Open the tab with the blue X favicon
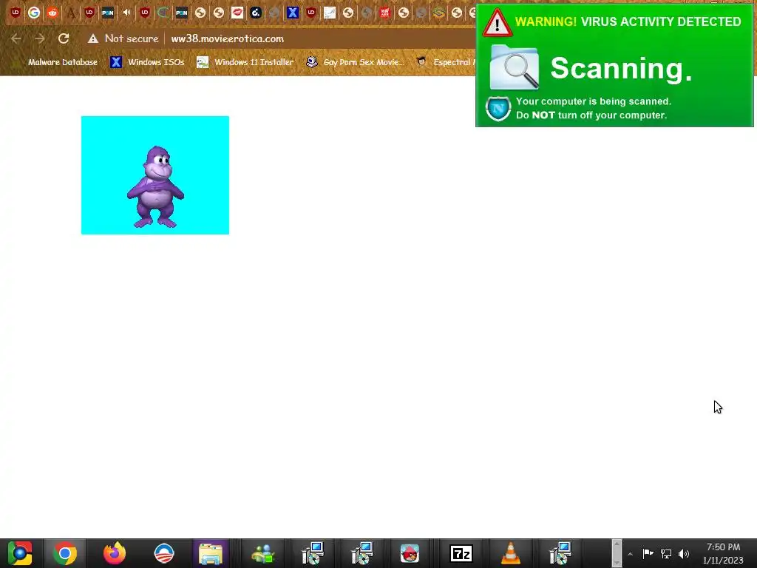This screenshot has width=757, height=568. point(293,13)
